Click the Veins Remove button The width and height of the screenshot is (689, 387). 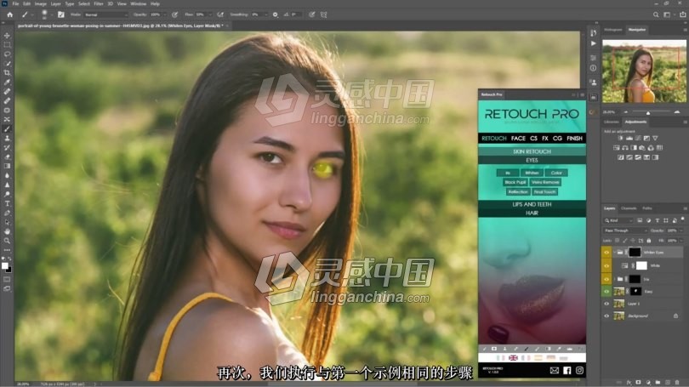[x=545, y=182]
